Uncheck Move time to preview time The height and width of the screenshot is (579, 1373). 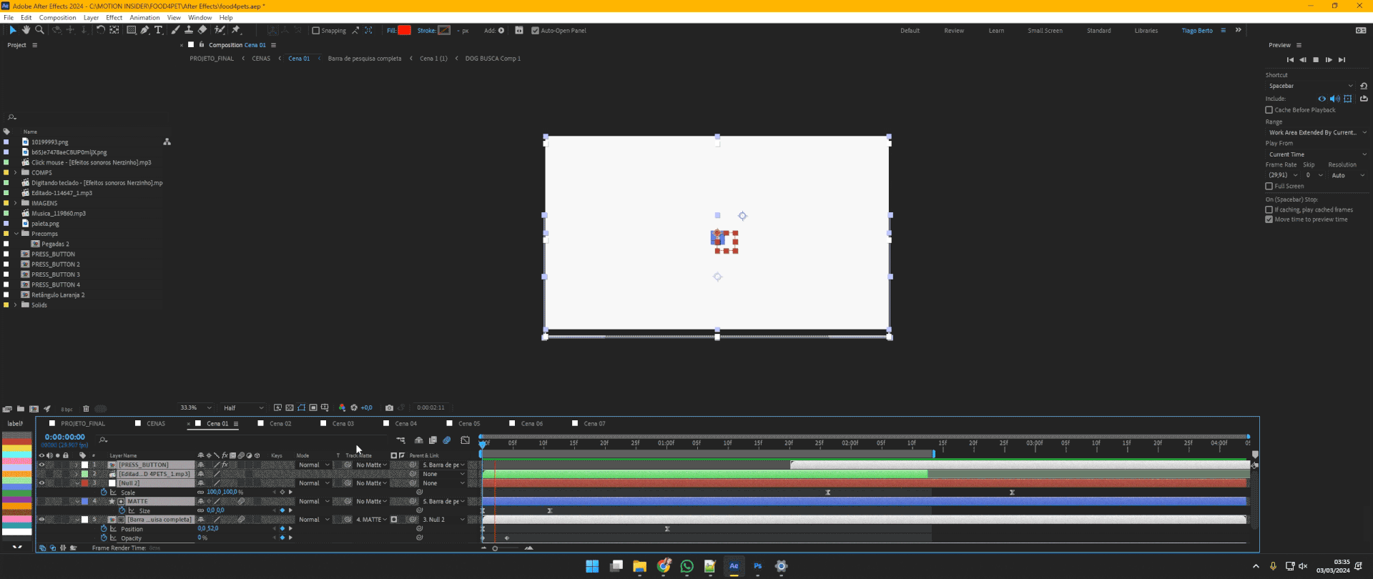1269,219
